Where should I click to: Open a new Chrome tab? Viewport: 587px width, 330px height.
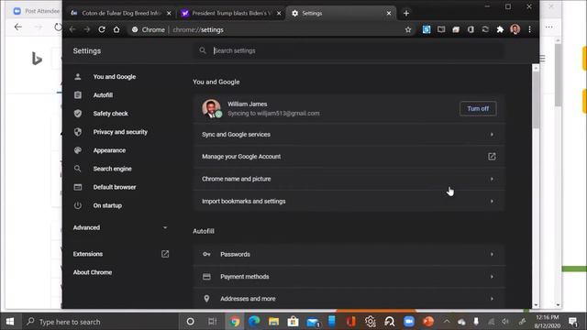[406, 13]
